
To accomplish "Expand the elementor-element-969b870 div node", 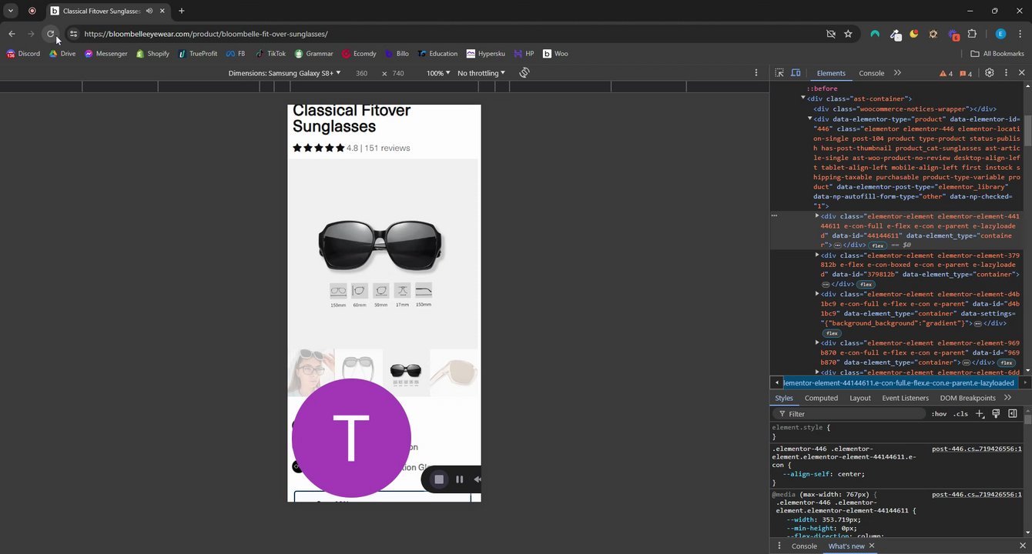I will click(817, 342).
